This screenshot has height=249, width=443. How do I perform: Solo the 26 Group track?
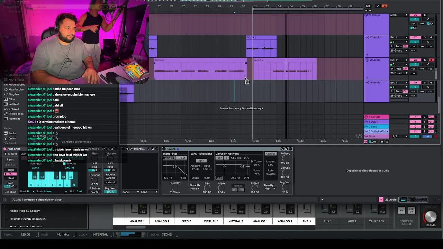pyautogui.click(x=425, y=15)
